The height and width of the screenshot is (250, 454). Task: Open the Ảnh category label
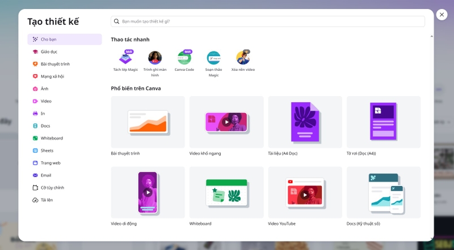[45, 89]
